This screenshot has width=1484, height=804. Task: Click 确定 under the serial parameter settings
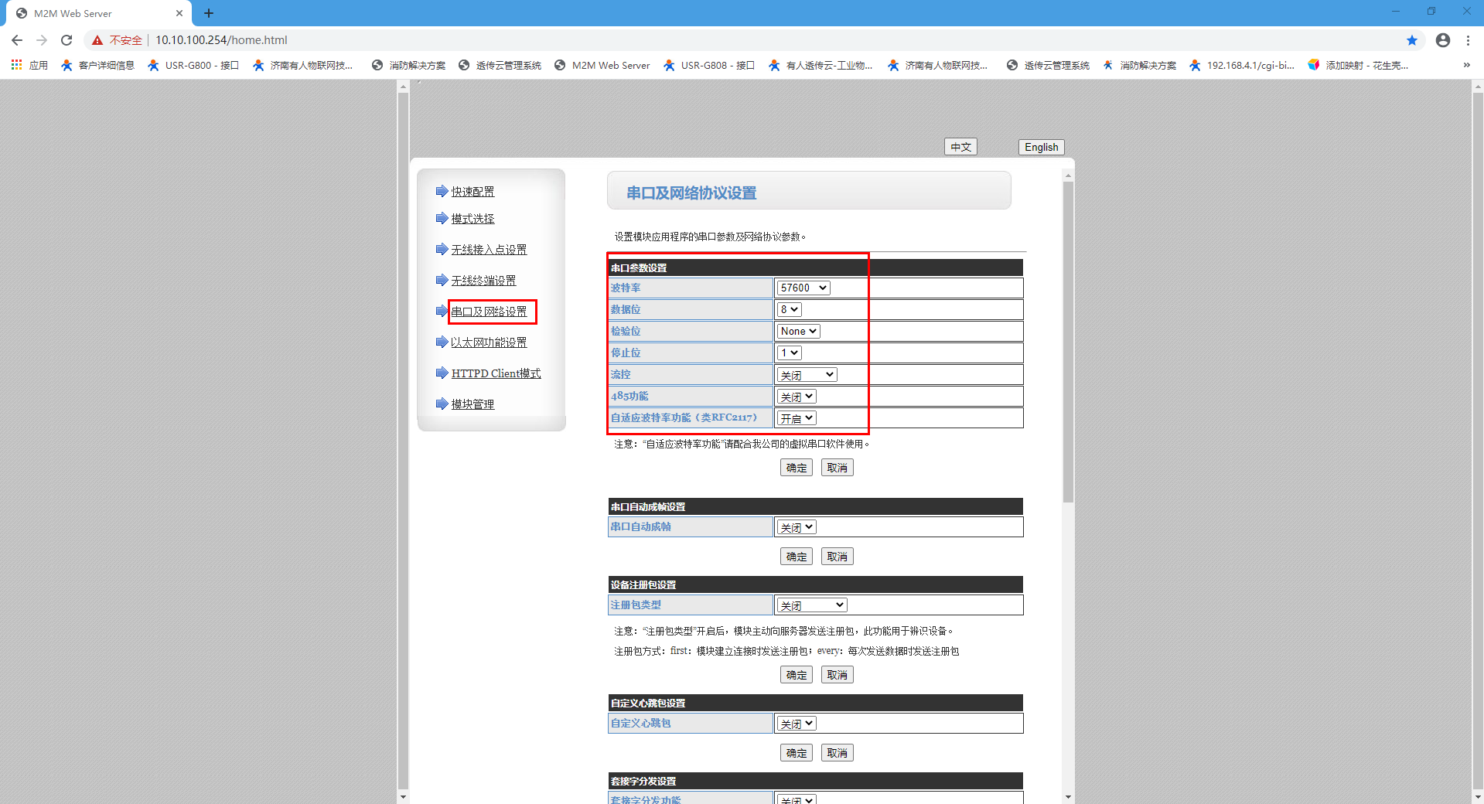click(x=796, y=468)
